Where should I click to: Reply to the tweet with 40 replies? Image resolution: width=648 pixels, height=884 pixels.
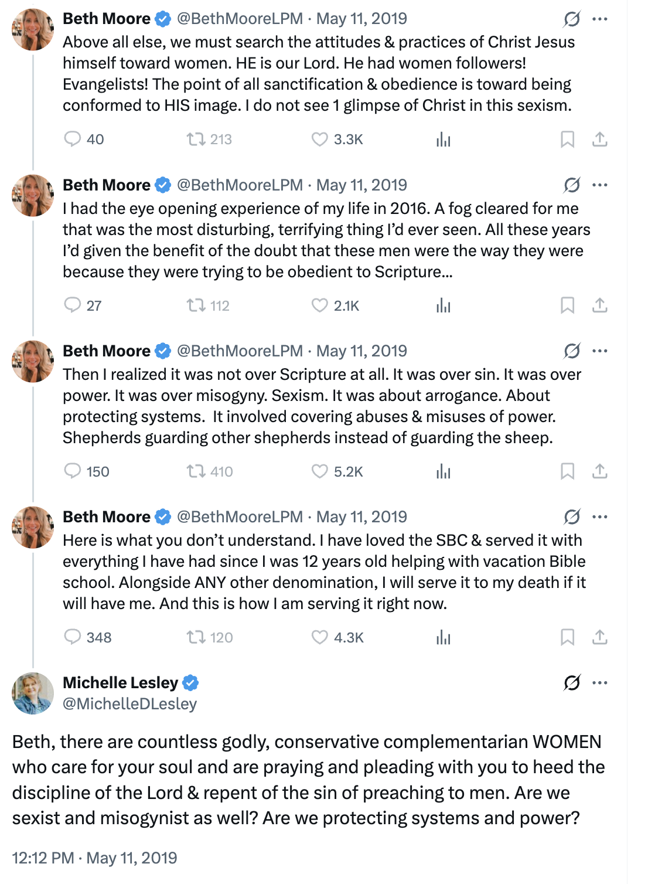(72, 139)
